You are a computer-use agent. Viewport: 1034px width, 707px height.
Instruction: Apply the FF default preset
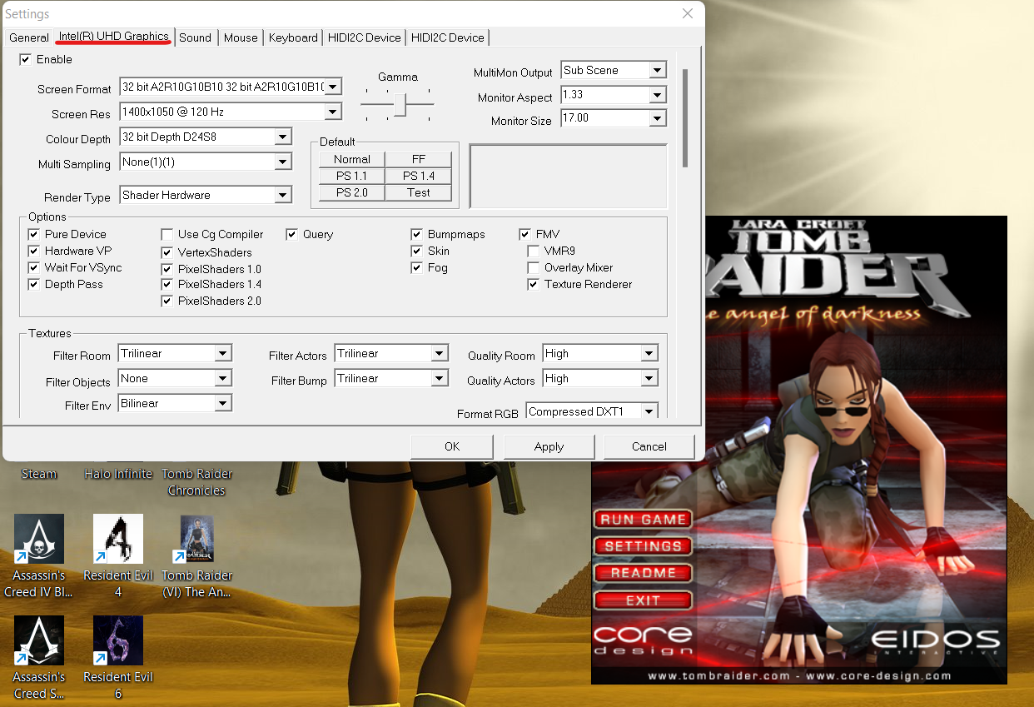click(419, 159)
